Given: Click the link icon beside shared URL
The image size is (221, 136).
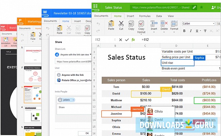Looking at the screenshot, I should (194, 7).
